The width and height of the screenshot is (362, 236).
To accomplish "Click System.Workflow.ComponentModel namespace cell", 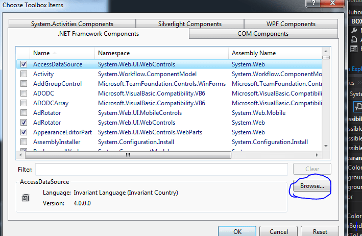I will pos(147,74).
